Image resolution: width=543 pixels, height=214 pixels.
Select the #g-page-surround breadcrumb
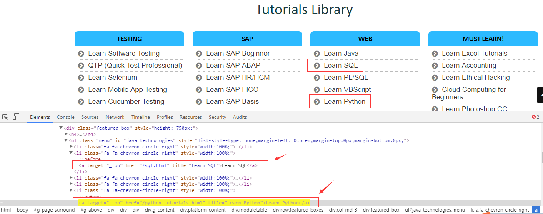pos(54,210)
